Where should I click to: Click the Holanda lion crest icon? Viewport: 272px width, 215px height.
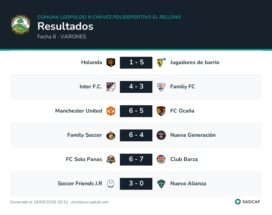coord(111,63)
